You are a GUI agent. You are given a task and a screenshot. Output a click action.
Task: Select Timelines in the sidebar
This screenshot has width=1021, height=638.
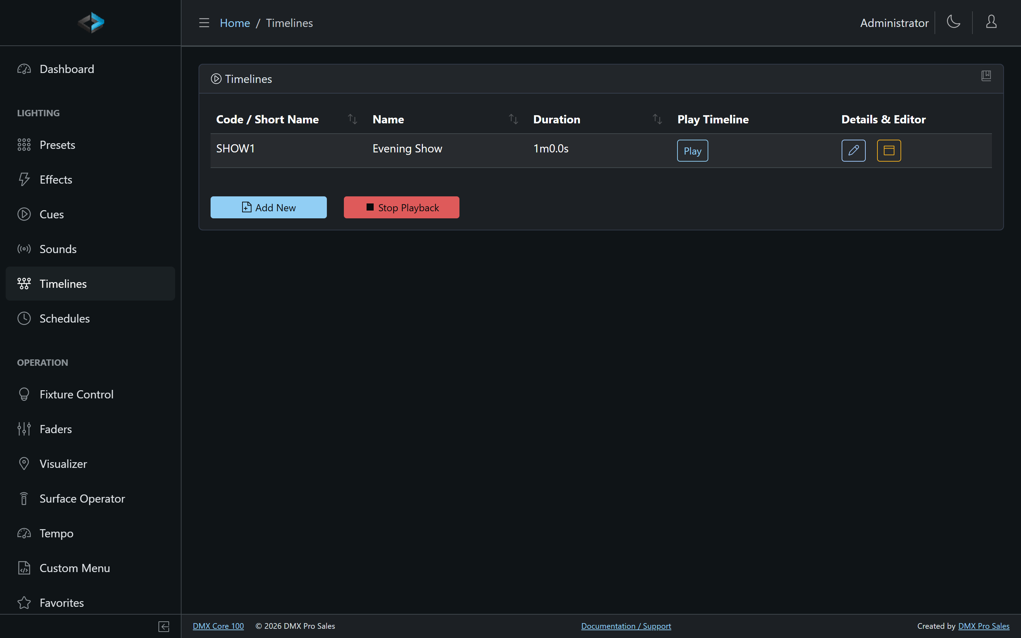pos(90,284)
